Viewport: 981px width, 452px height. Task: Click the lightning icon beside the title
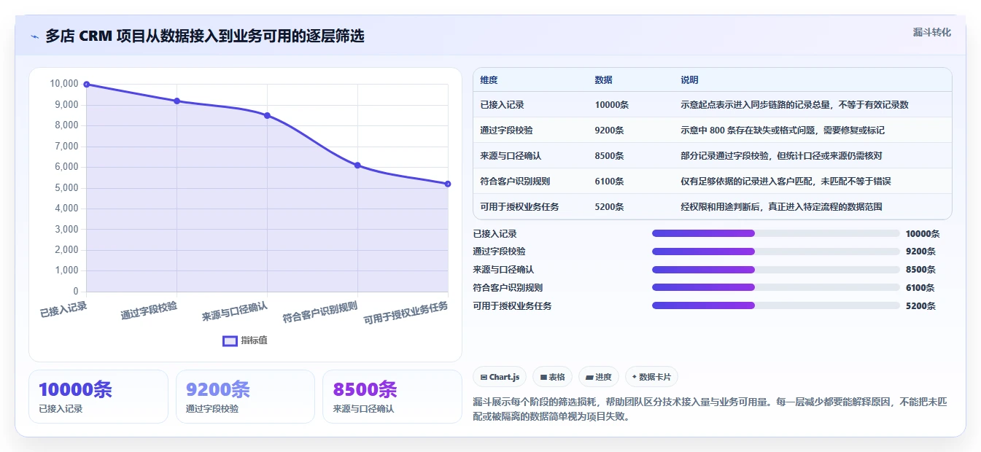(x=34, y=36)
